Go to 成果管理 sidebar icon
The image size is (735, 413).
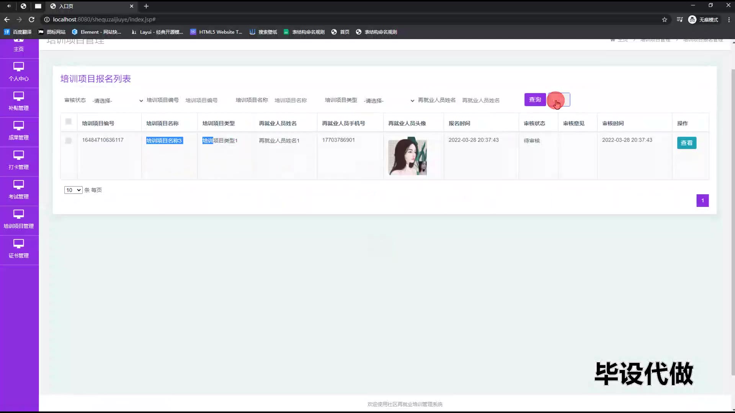(x=18, y=126)
